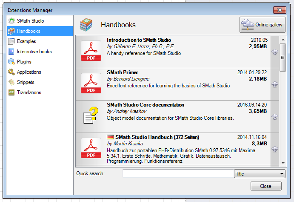The height and width of the screenshot is (202, 294).
Task: Click the PDF icon for SMath Primer
Action: click(91, 84)
